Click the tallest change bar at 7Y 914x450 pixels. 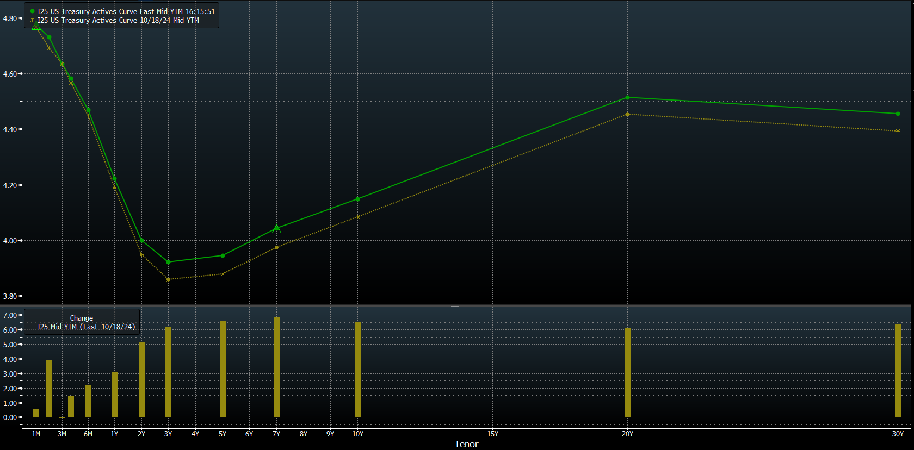(x=276, y=367)
